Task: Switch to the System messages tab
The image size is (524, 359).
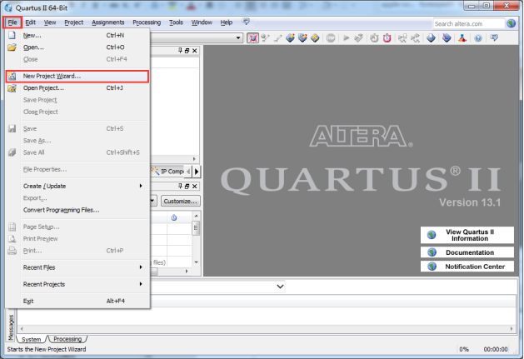Action: click(31, 339)
